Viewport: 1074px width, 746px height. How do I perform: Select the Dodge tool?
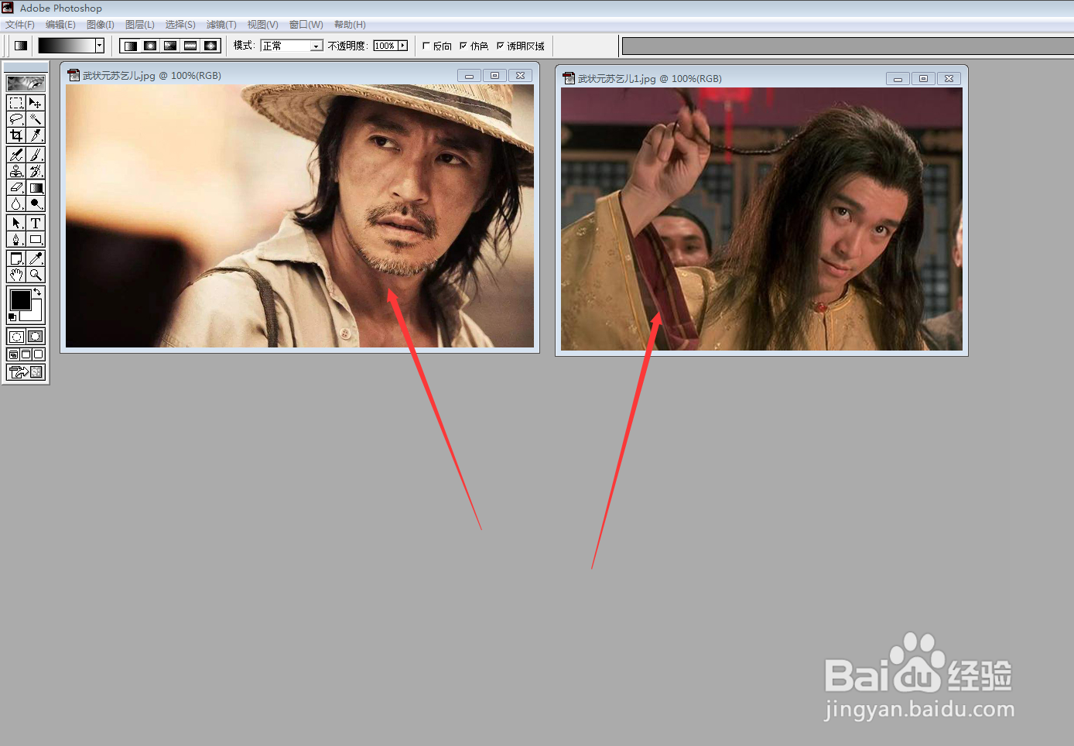[x=36, y=204]
